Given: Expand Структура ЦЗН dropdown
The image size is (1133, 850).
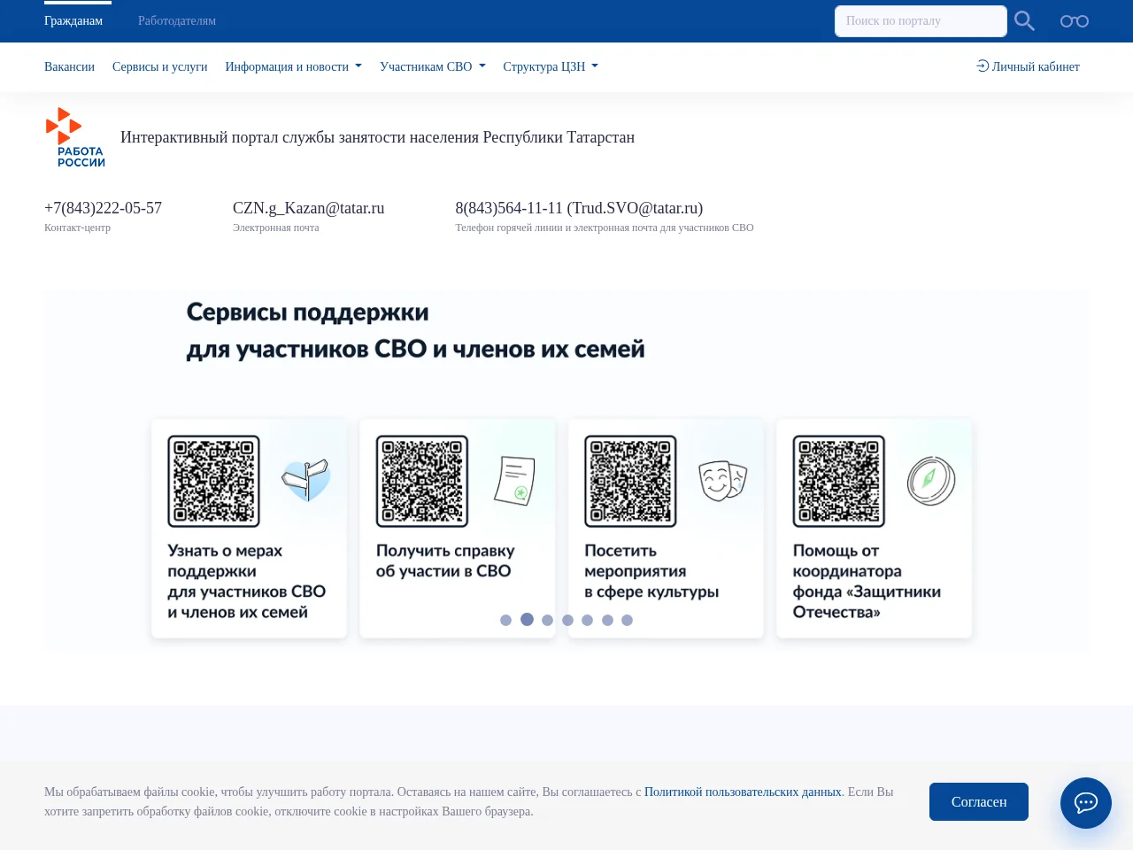Looking at the screenshot, I should coord(551,66).
